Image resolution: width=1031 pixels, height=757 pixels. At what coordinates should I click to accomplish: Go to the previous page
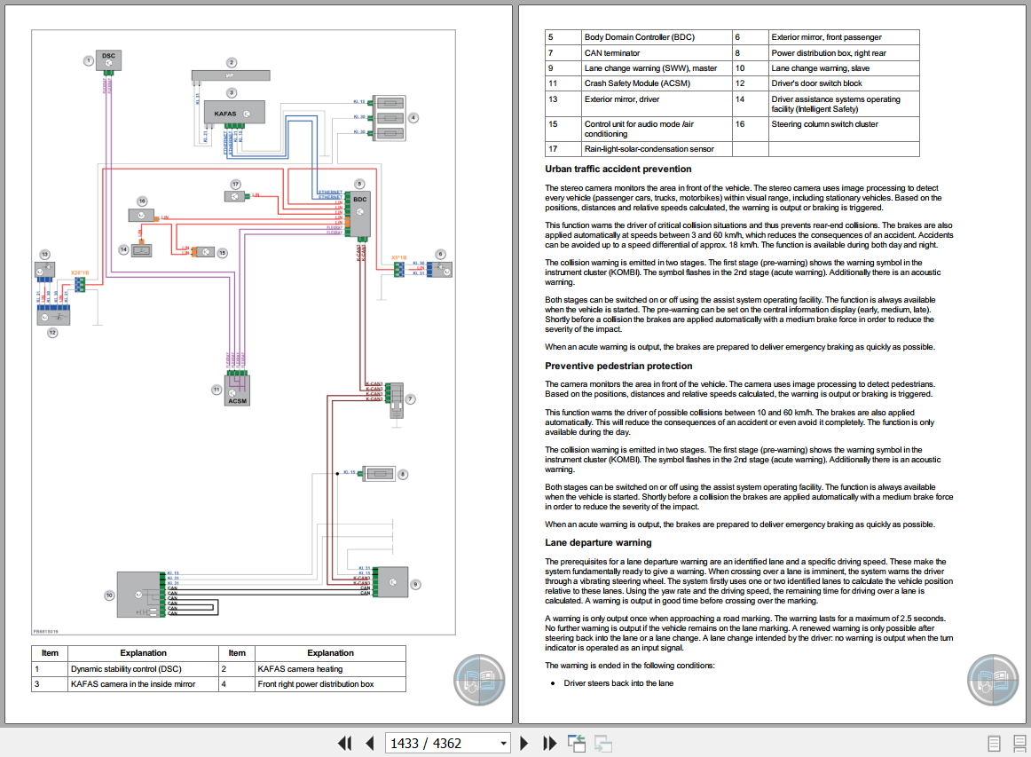pos(369,743)
